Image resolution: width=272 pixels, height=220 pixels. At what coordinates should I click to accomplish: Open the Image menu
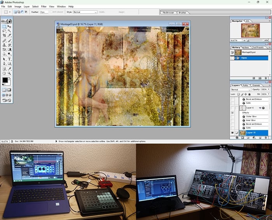tap(18, 7)
